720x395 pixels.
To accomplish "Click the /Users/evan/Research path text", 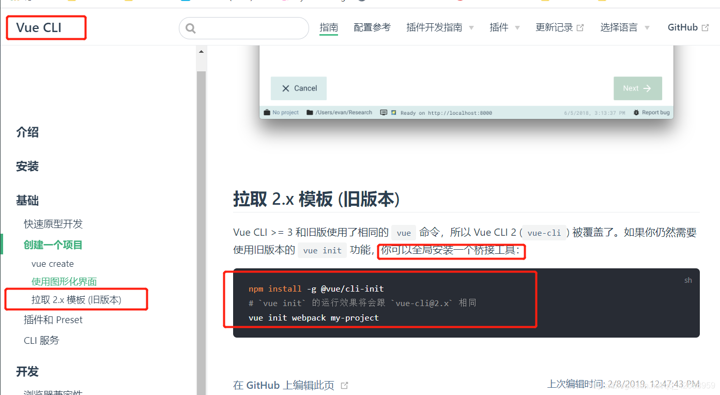I will click(x=344, y=112).
